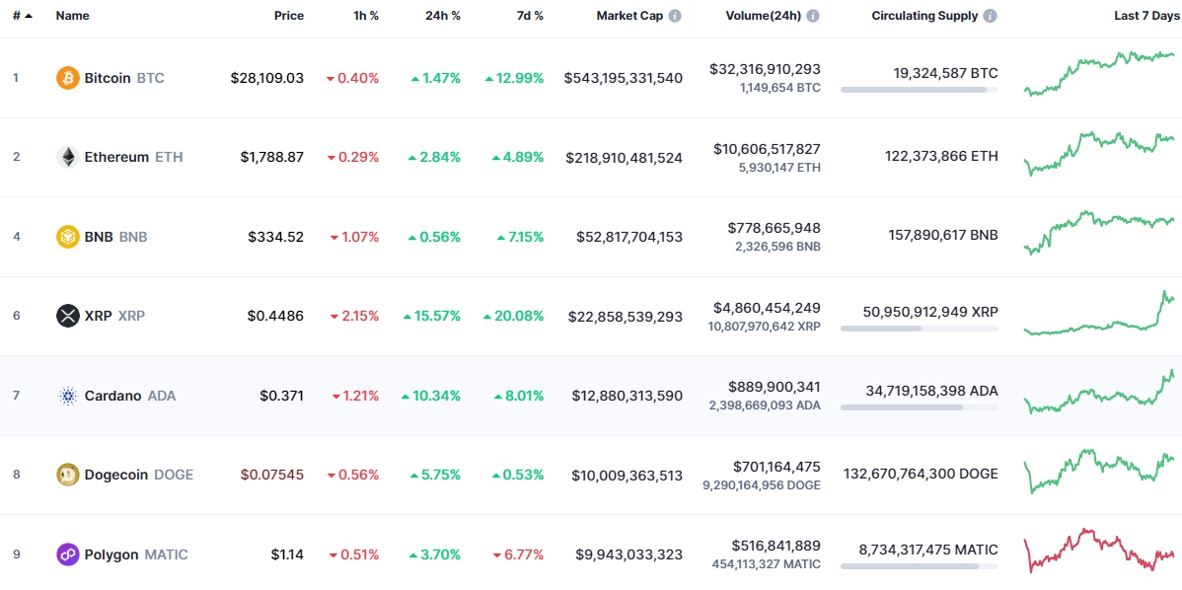The width and height of the screenshot is (1182, 590).
Task: Click the XRP black logo icon
Action: tap(68, 316)
